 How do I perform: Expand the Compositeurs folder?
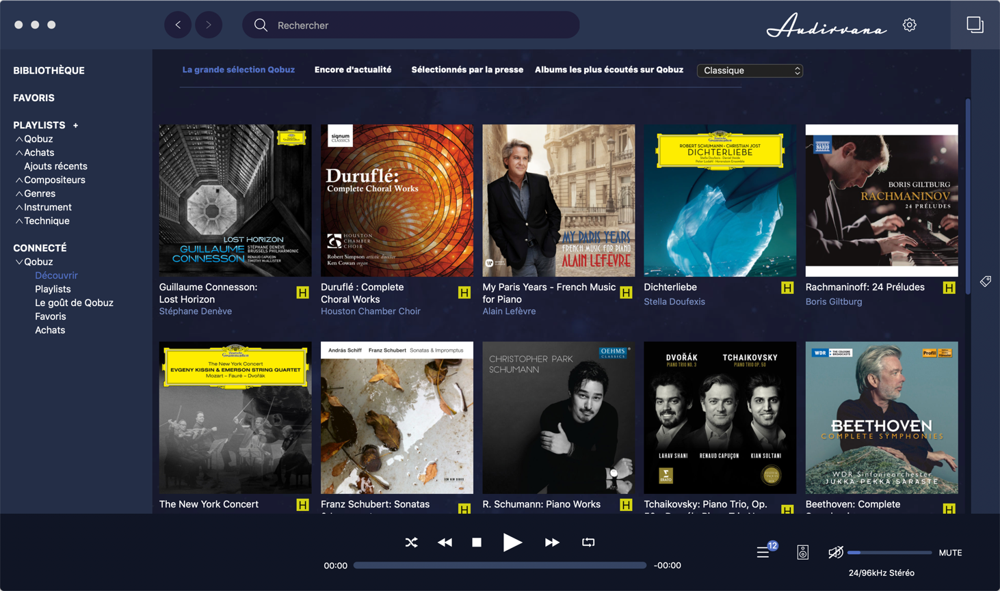pyautogui.click(x=19, y=180)
